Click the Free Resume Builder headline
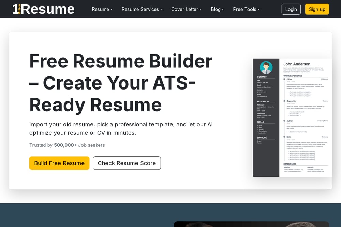This screenshot has height=227, width=341. 121,83
